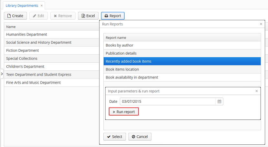The image size is (268, 147).
Task: Confirm with the Select button
Action: [115, 137]
